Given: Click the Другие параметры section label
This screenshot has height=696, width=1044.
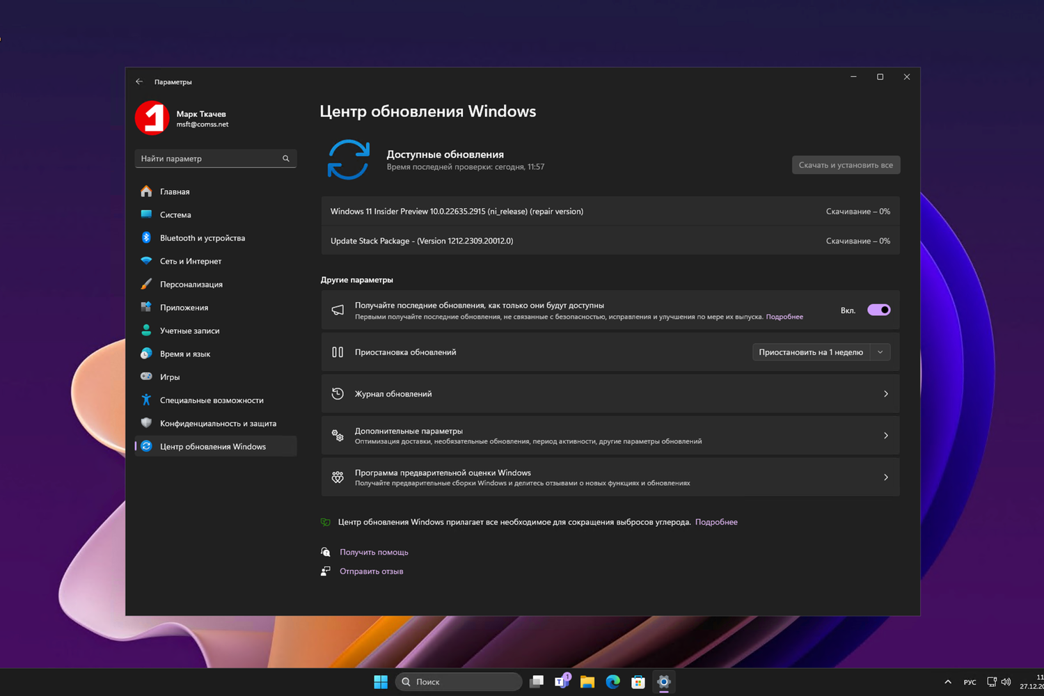Looking at the screenshot, I should [x=357, y=280].
